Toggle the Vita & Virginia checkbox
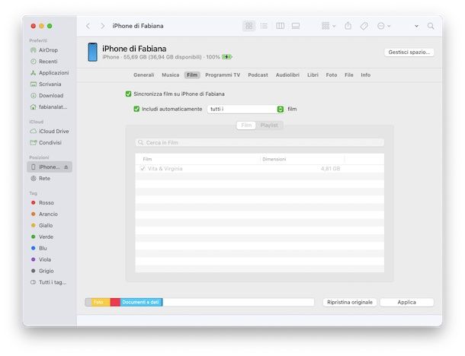This screenshot has width=465, height=356. pyautogui.click(x=143, y=169)
